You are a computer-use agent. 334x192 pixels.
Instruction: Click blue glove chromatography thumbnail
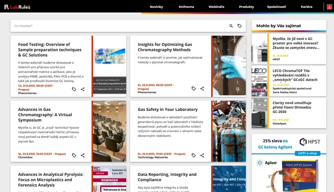pyautogui.click(x=229, y=66)
